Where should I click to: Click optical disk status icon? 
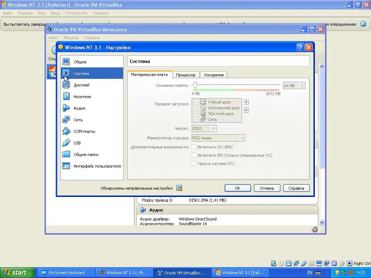tap(281, 264)
